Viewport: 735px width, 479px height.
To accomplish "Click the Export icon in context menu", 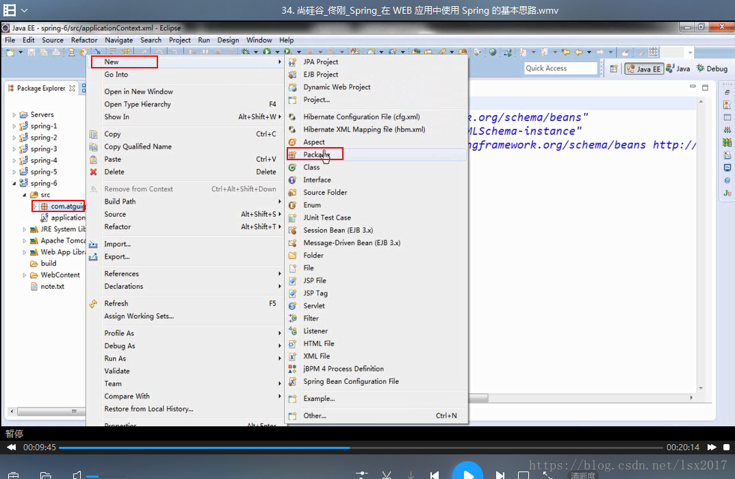I will pos(93,257).
